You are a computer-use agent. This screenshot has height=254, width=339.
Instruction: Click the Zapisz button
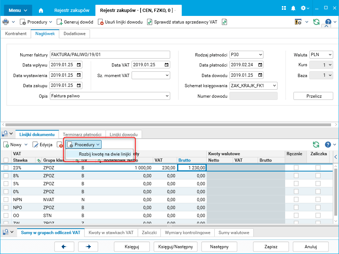[270, 247]
